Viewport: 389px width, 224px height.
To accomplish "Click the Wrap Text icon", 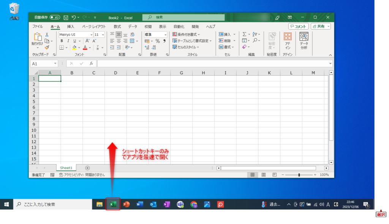I will click(x=133, y=34).
